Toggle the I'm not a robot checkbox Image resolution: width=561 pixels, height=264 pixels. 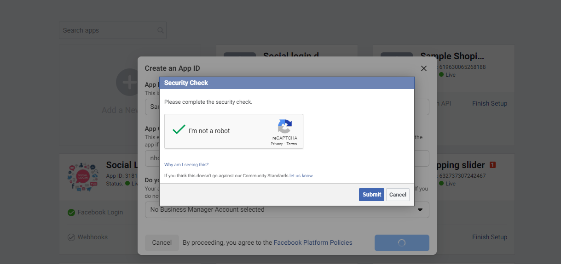[x=179, y=130]
